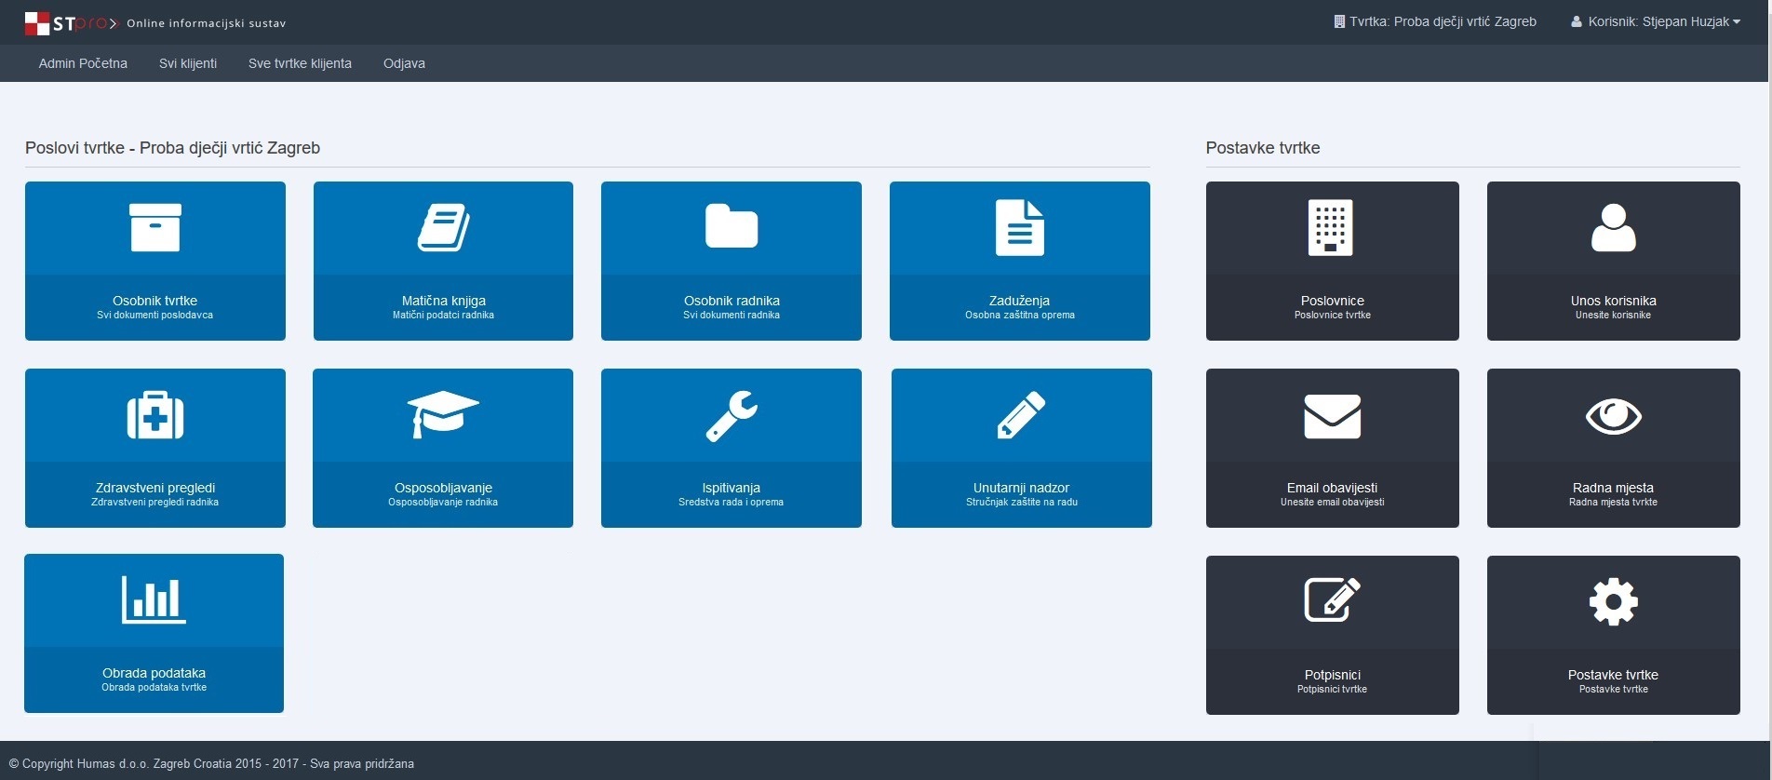
Task: Click Tvrtka: Proba dječji vrtić Zagreb text
Action: tap(1443, 21)
